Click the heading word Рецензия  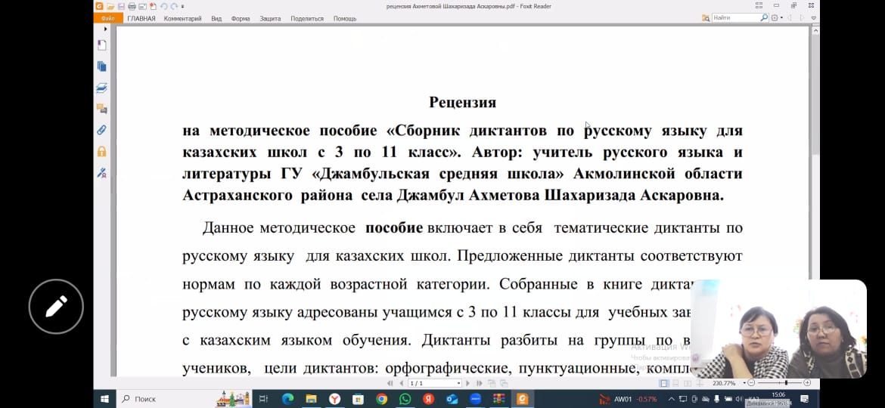462,103
